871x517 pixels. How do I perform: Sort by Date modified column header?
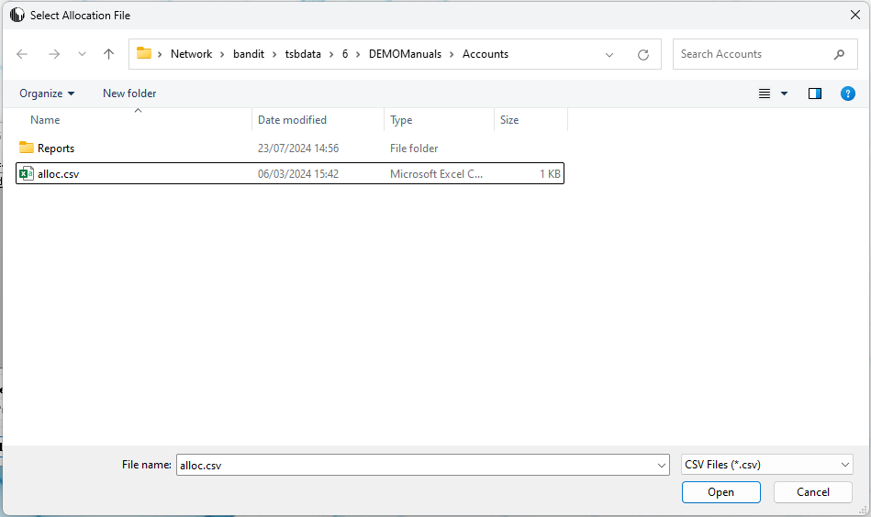[292, 120]
